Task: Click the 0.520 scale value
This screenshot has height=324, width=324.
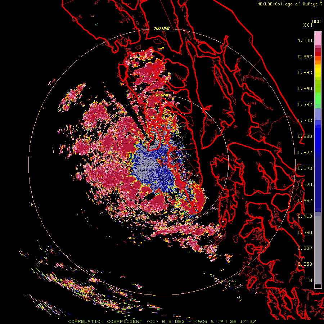Action: click(x=305, y=185)
